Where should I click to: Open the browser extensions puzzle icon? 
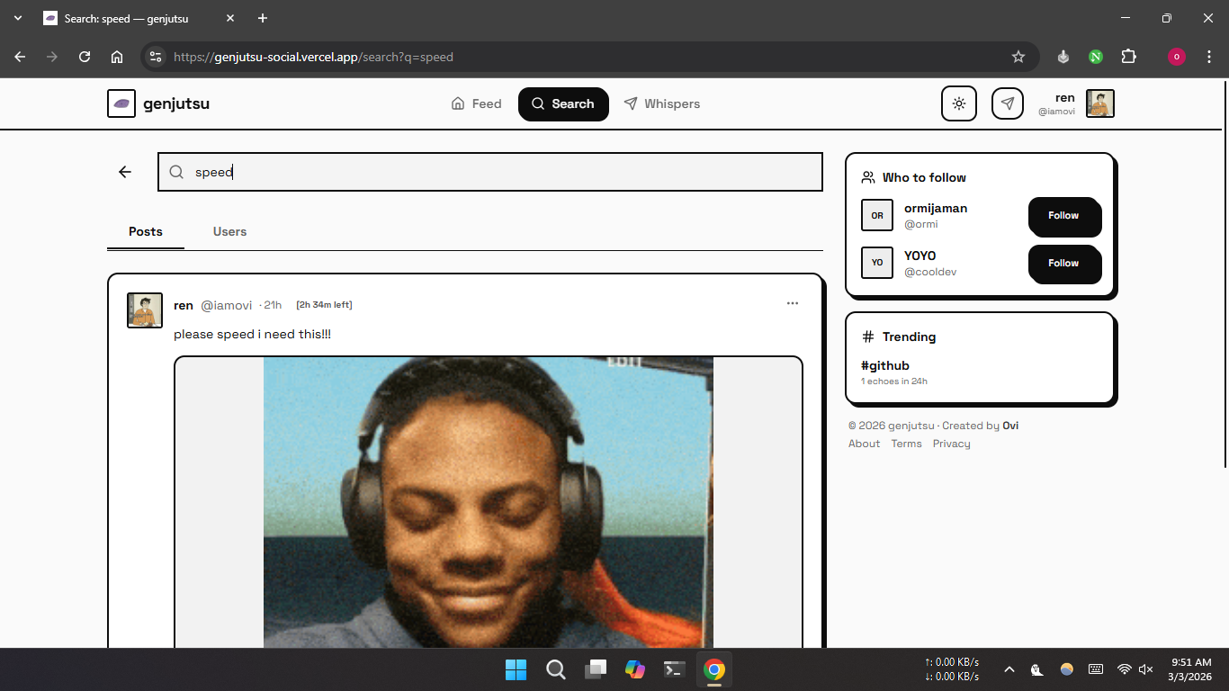(x=1129, y=57)
